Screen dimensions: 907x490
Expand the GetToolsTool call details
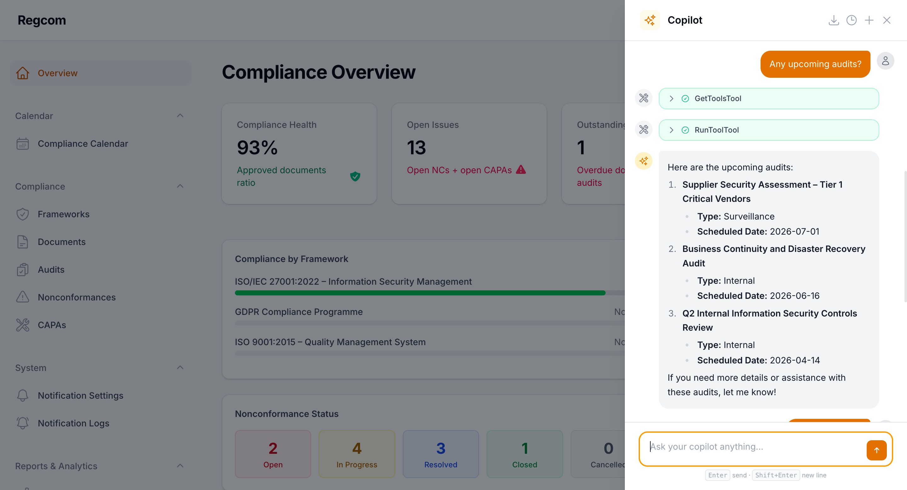coord(671,99)
